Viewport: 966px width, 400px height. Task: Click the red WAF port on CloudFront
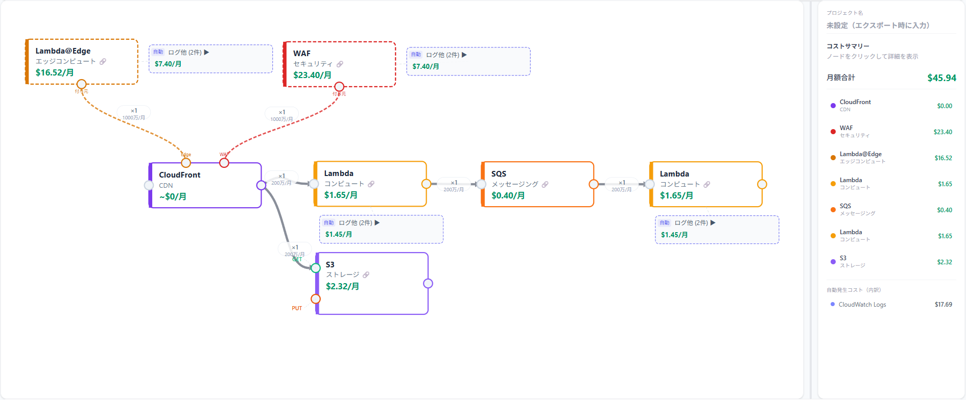[224, 163]
